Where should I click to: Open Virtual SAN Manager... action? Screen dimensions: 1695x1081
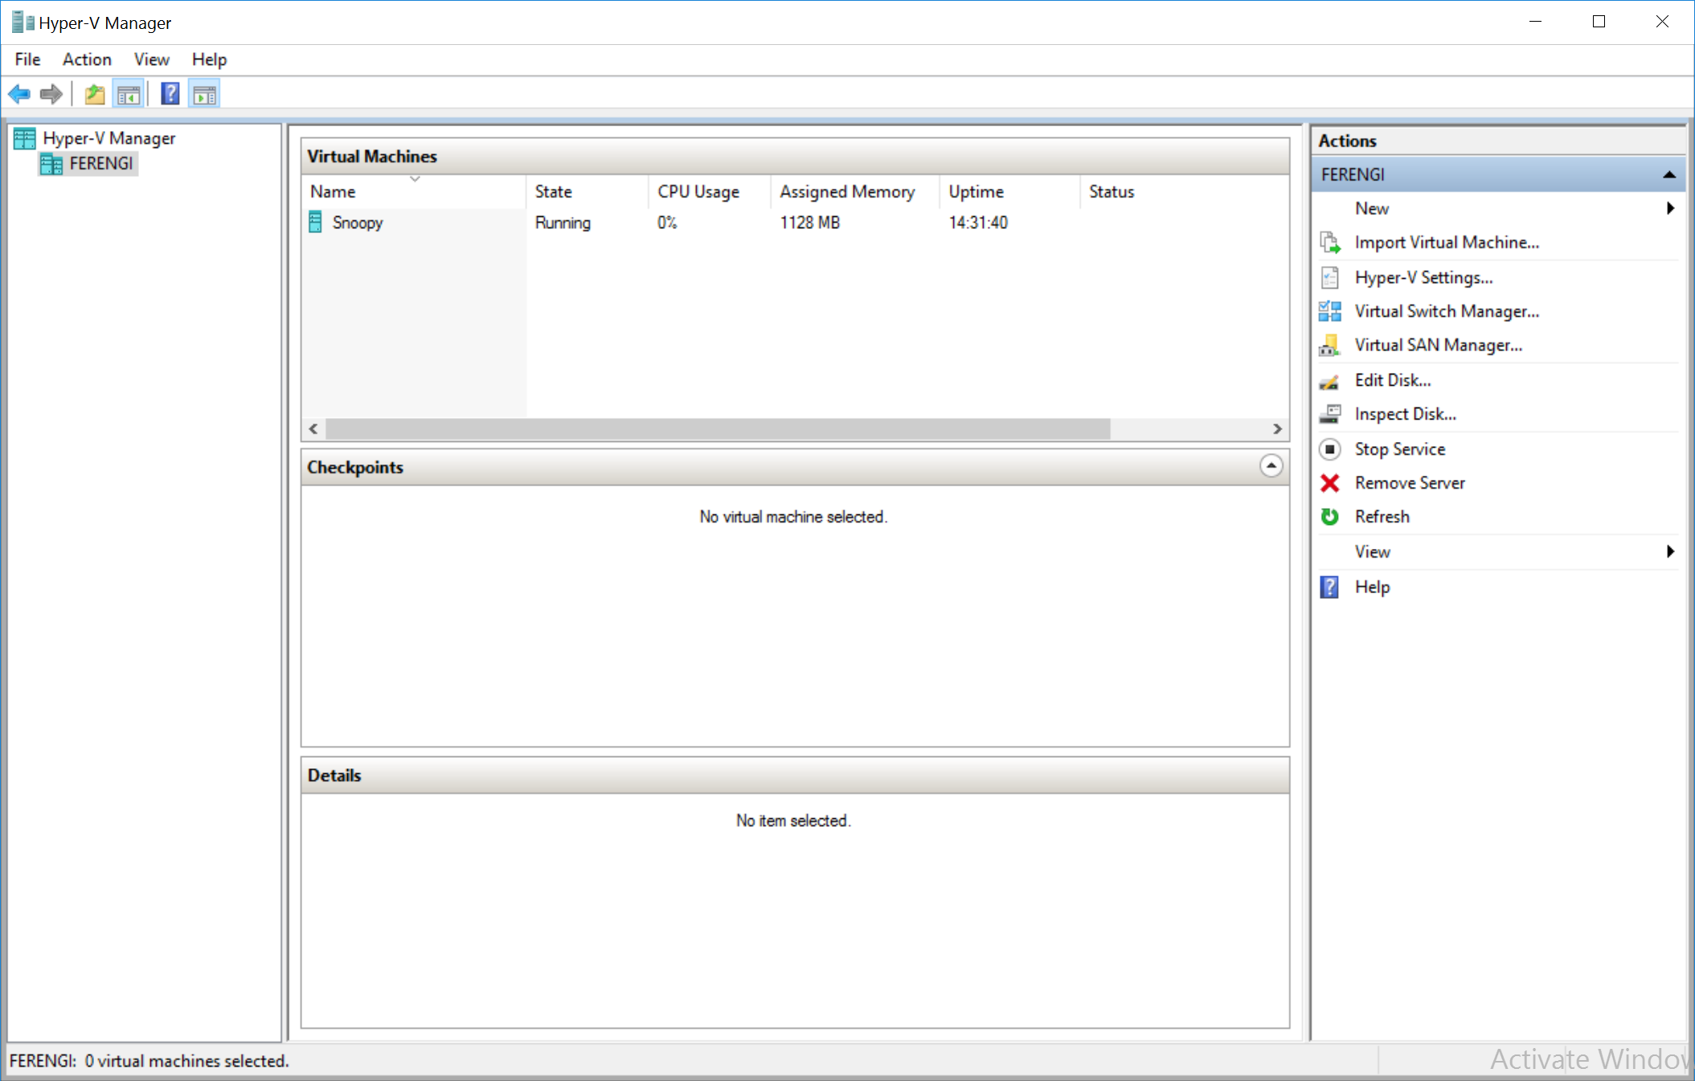point(1438,345)
